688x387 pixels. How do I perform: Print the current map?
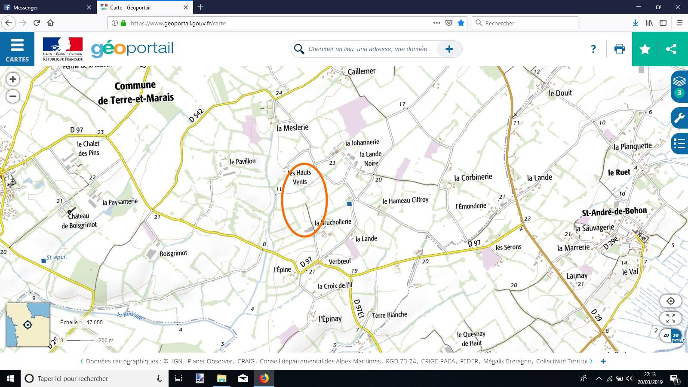(x=619, y=49)
